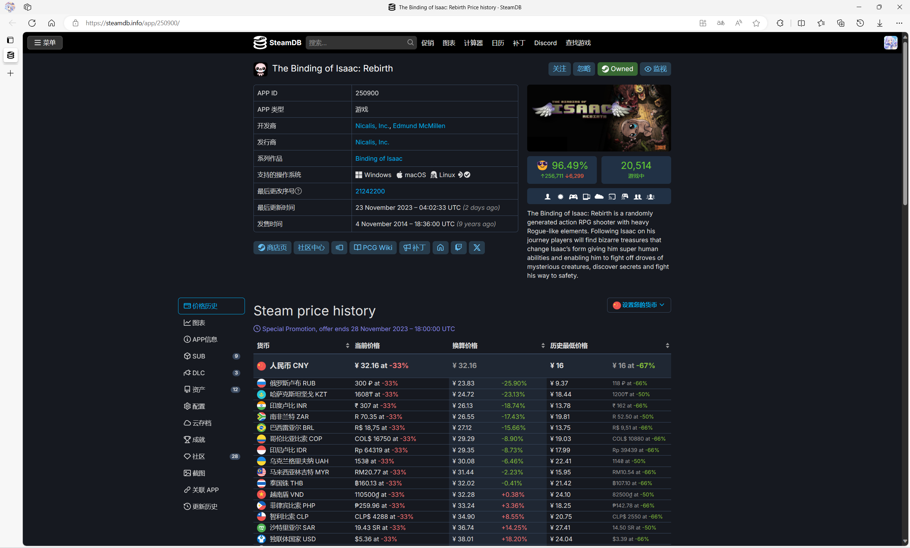Toggle the 关注 follow button
The image size is (910, 548).
coord(560,69)
